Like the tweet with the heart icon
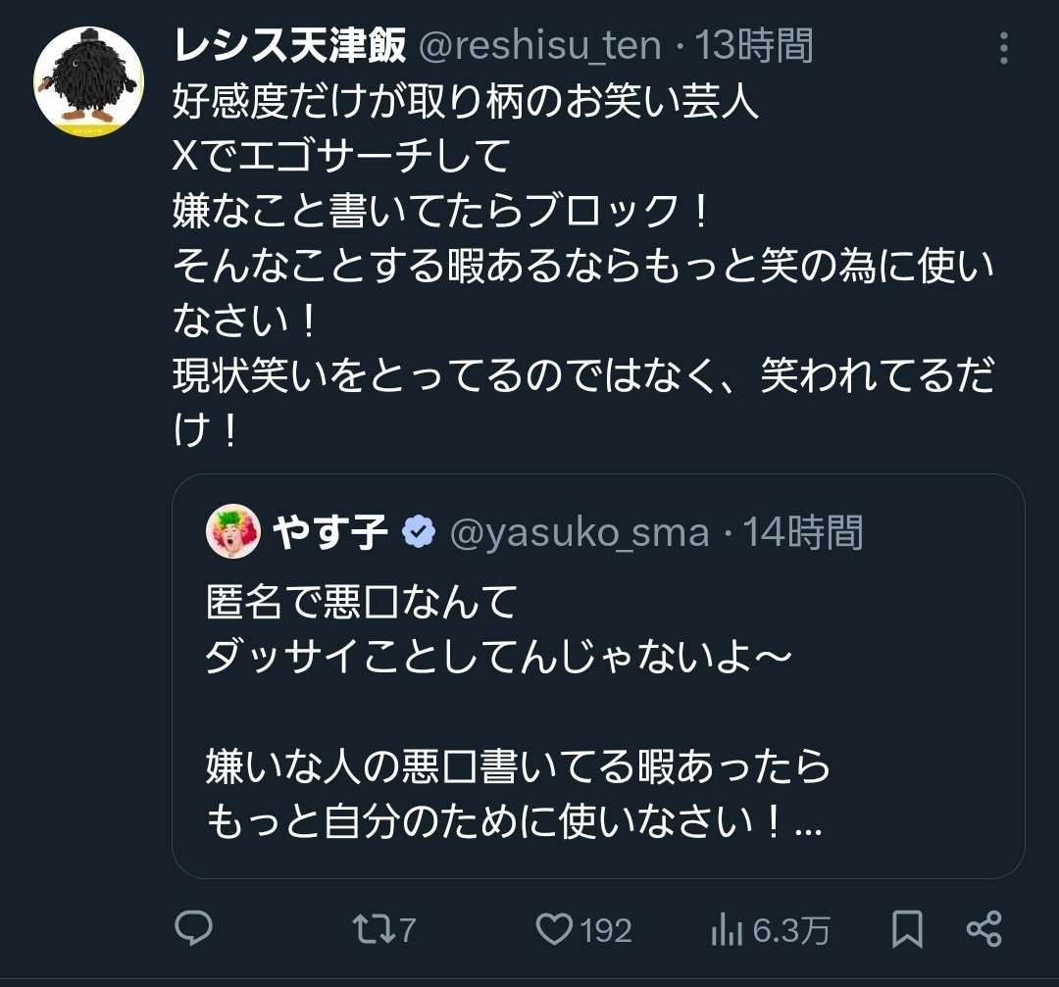The width and height of the screenshot is (1059, 987). pos(554,928)
